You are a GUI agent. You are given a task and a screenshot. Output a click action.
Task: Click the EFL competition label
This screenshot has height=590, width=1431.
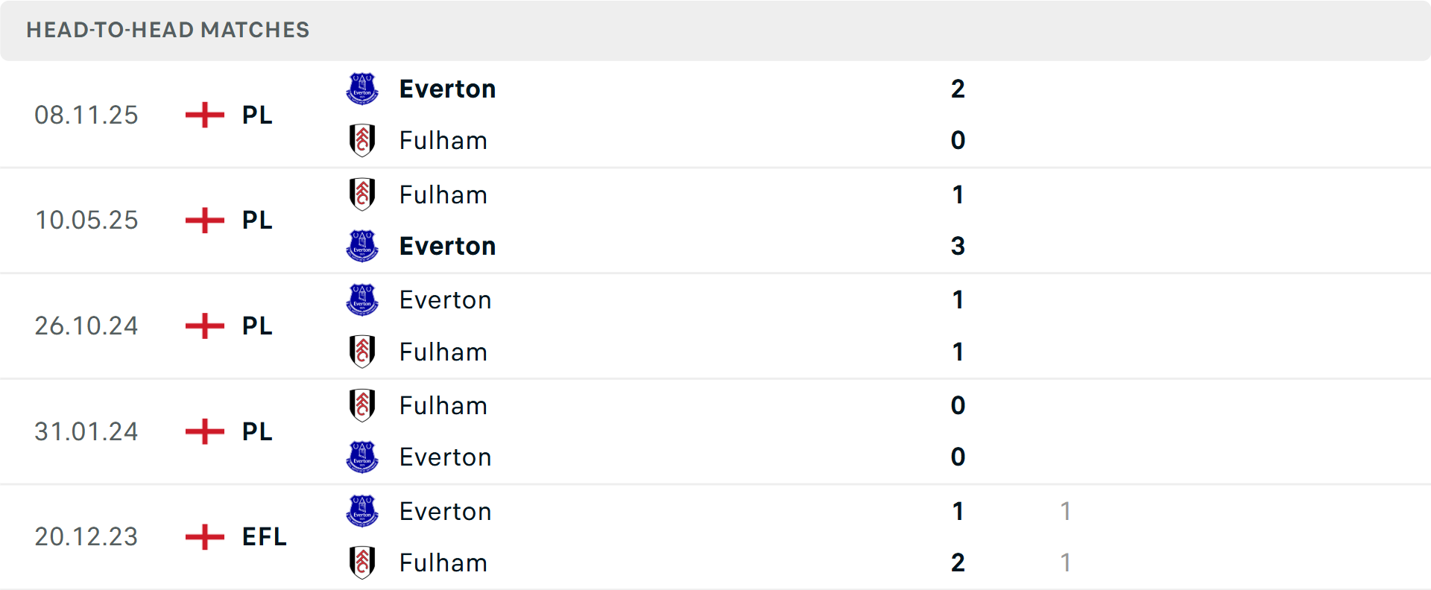[264, 536]
